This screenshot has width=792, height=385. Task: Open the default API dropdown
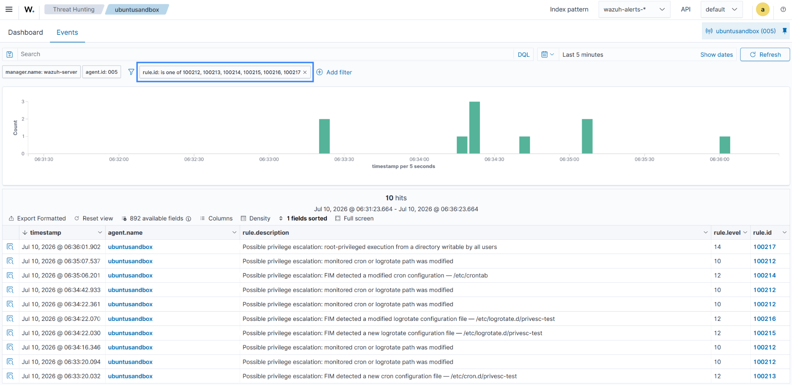[x=721, y=9]
